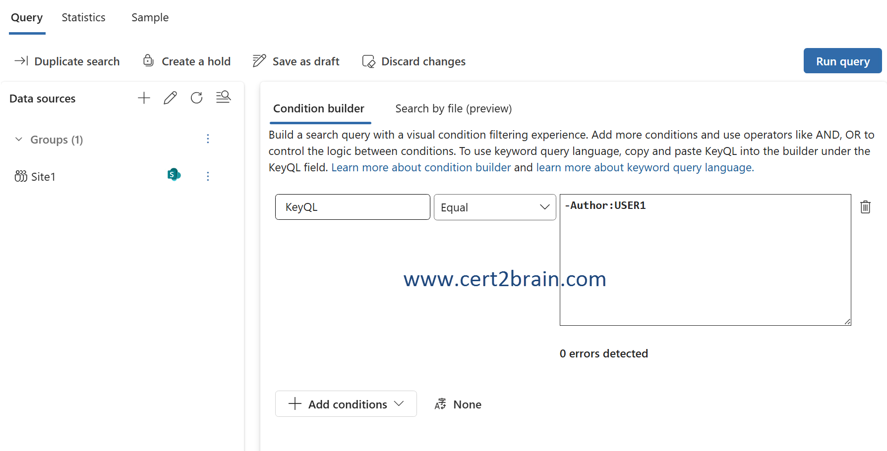This screenshot has width=887, height=451.
Task: Delete the KeyQL condition with trash icon
Action: pos(865,207)
